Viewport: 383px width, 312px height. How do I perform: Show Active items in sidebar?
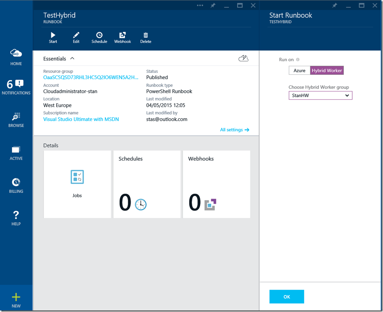coord(16,153)
